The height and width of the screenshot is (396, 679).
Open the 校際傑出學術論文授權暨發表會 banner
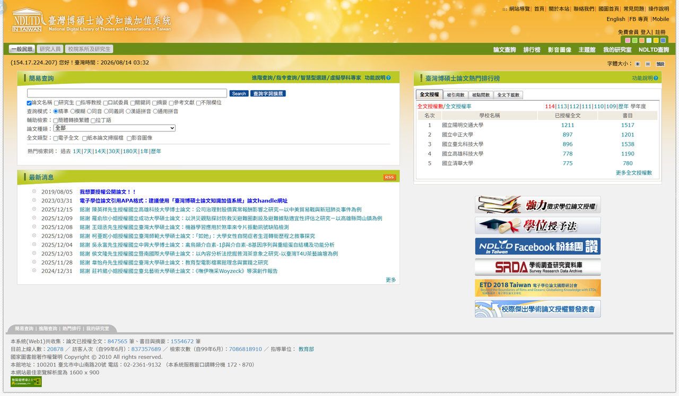click(x=538, y=309)
